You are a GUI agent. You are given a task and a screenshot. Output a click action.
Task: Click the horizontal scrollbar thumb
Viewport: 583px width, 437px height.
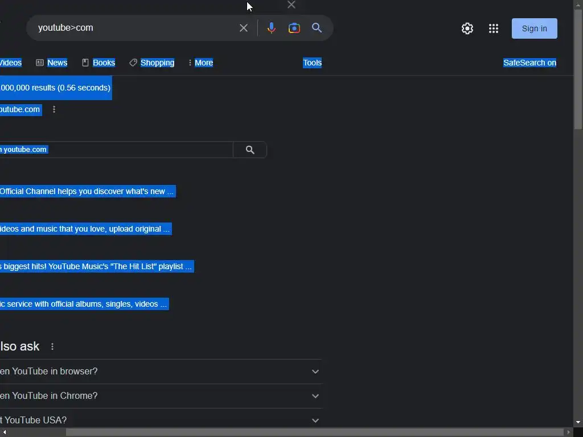[x=314, y=432]
